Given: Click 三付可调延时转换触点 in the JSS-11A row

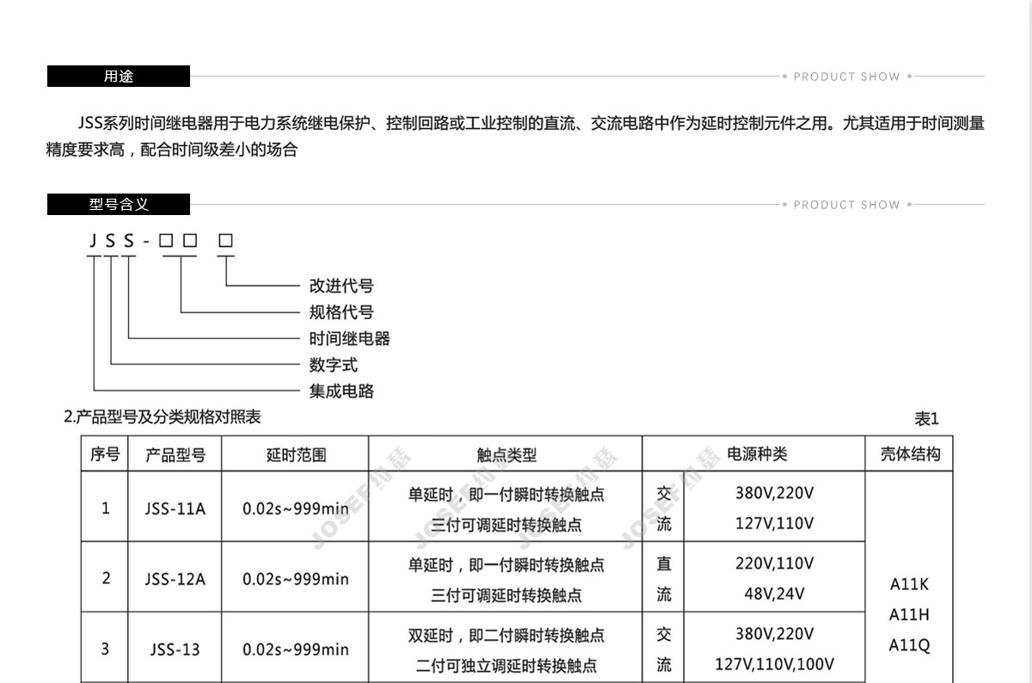Looking at the screenshot, I should [x=506, y=524].
